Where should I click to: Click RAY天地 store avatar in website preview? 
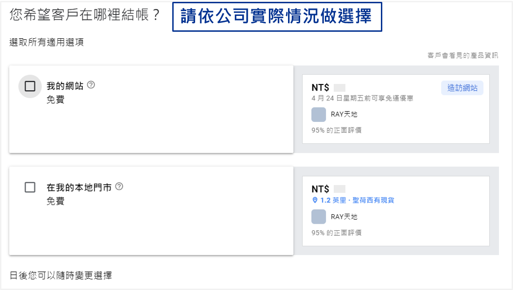319,114
